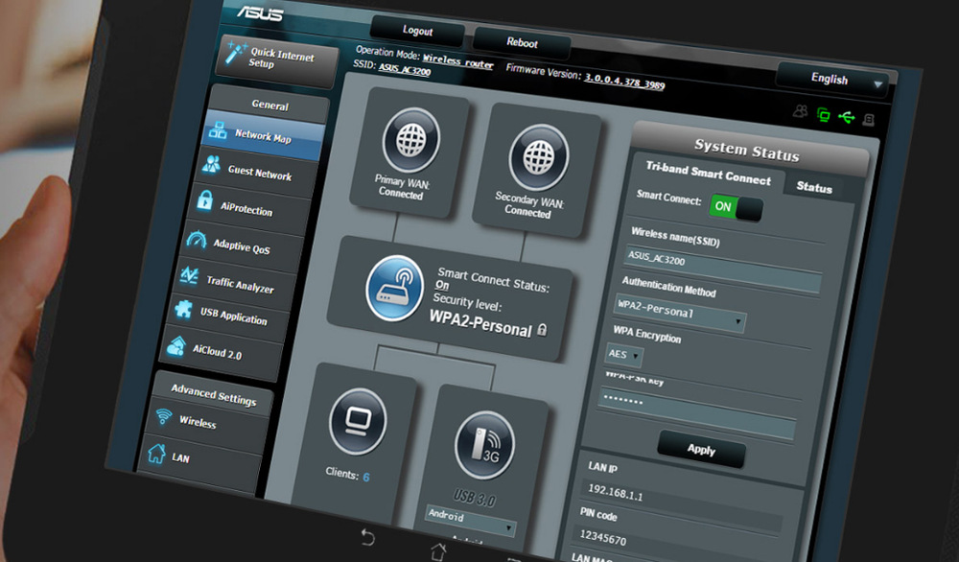Image resolution: width=959 pixels, height=562 pixels.
Task: Switch to the Tri-band Smart Connect tab
Action: 709,175
